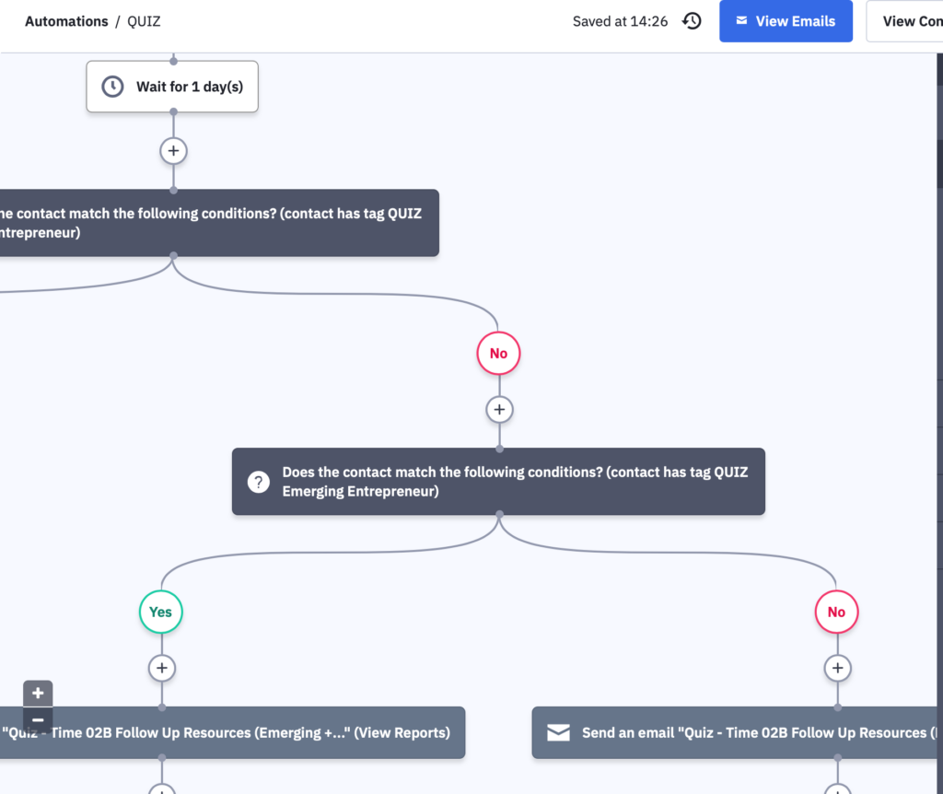Go to Automations breadcrumb
The height and width of the screenshot is (794, 943).
[x=66, y=21]
